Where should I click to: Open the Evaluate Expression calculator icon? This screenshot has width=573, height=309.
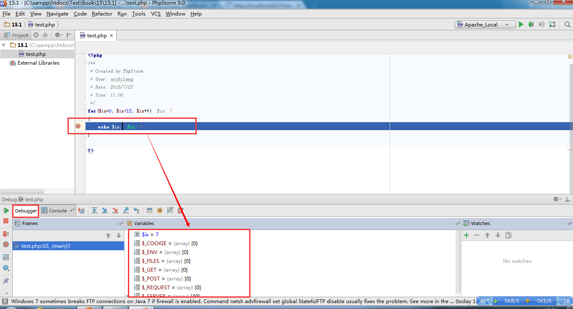pyautogui.click(x=149, y=211)
